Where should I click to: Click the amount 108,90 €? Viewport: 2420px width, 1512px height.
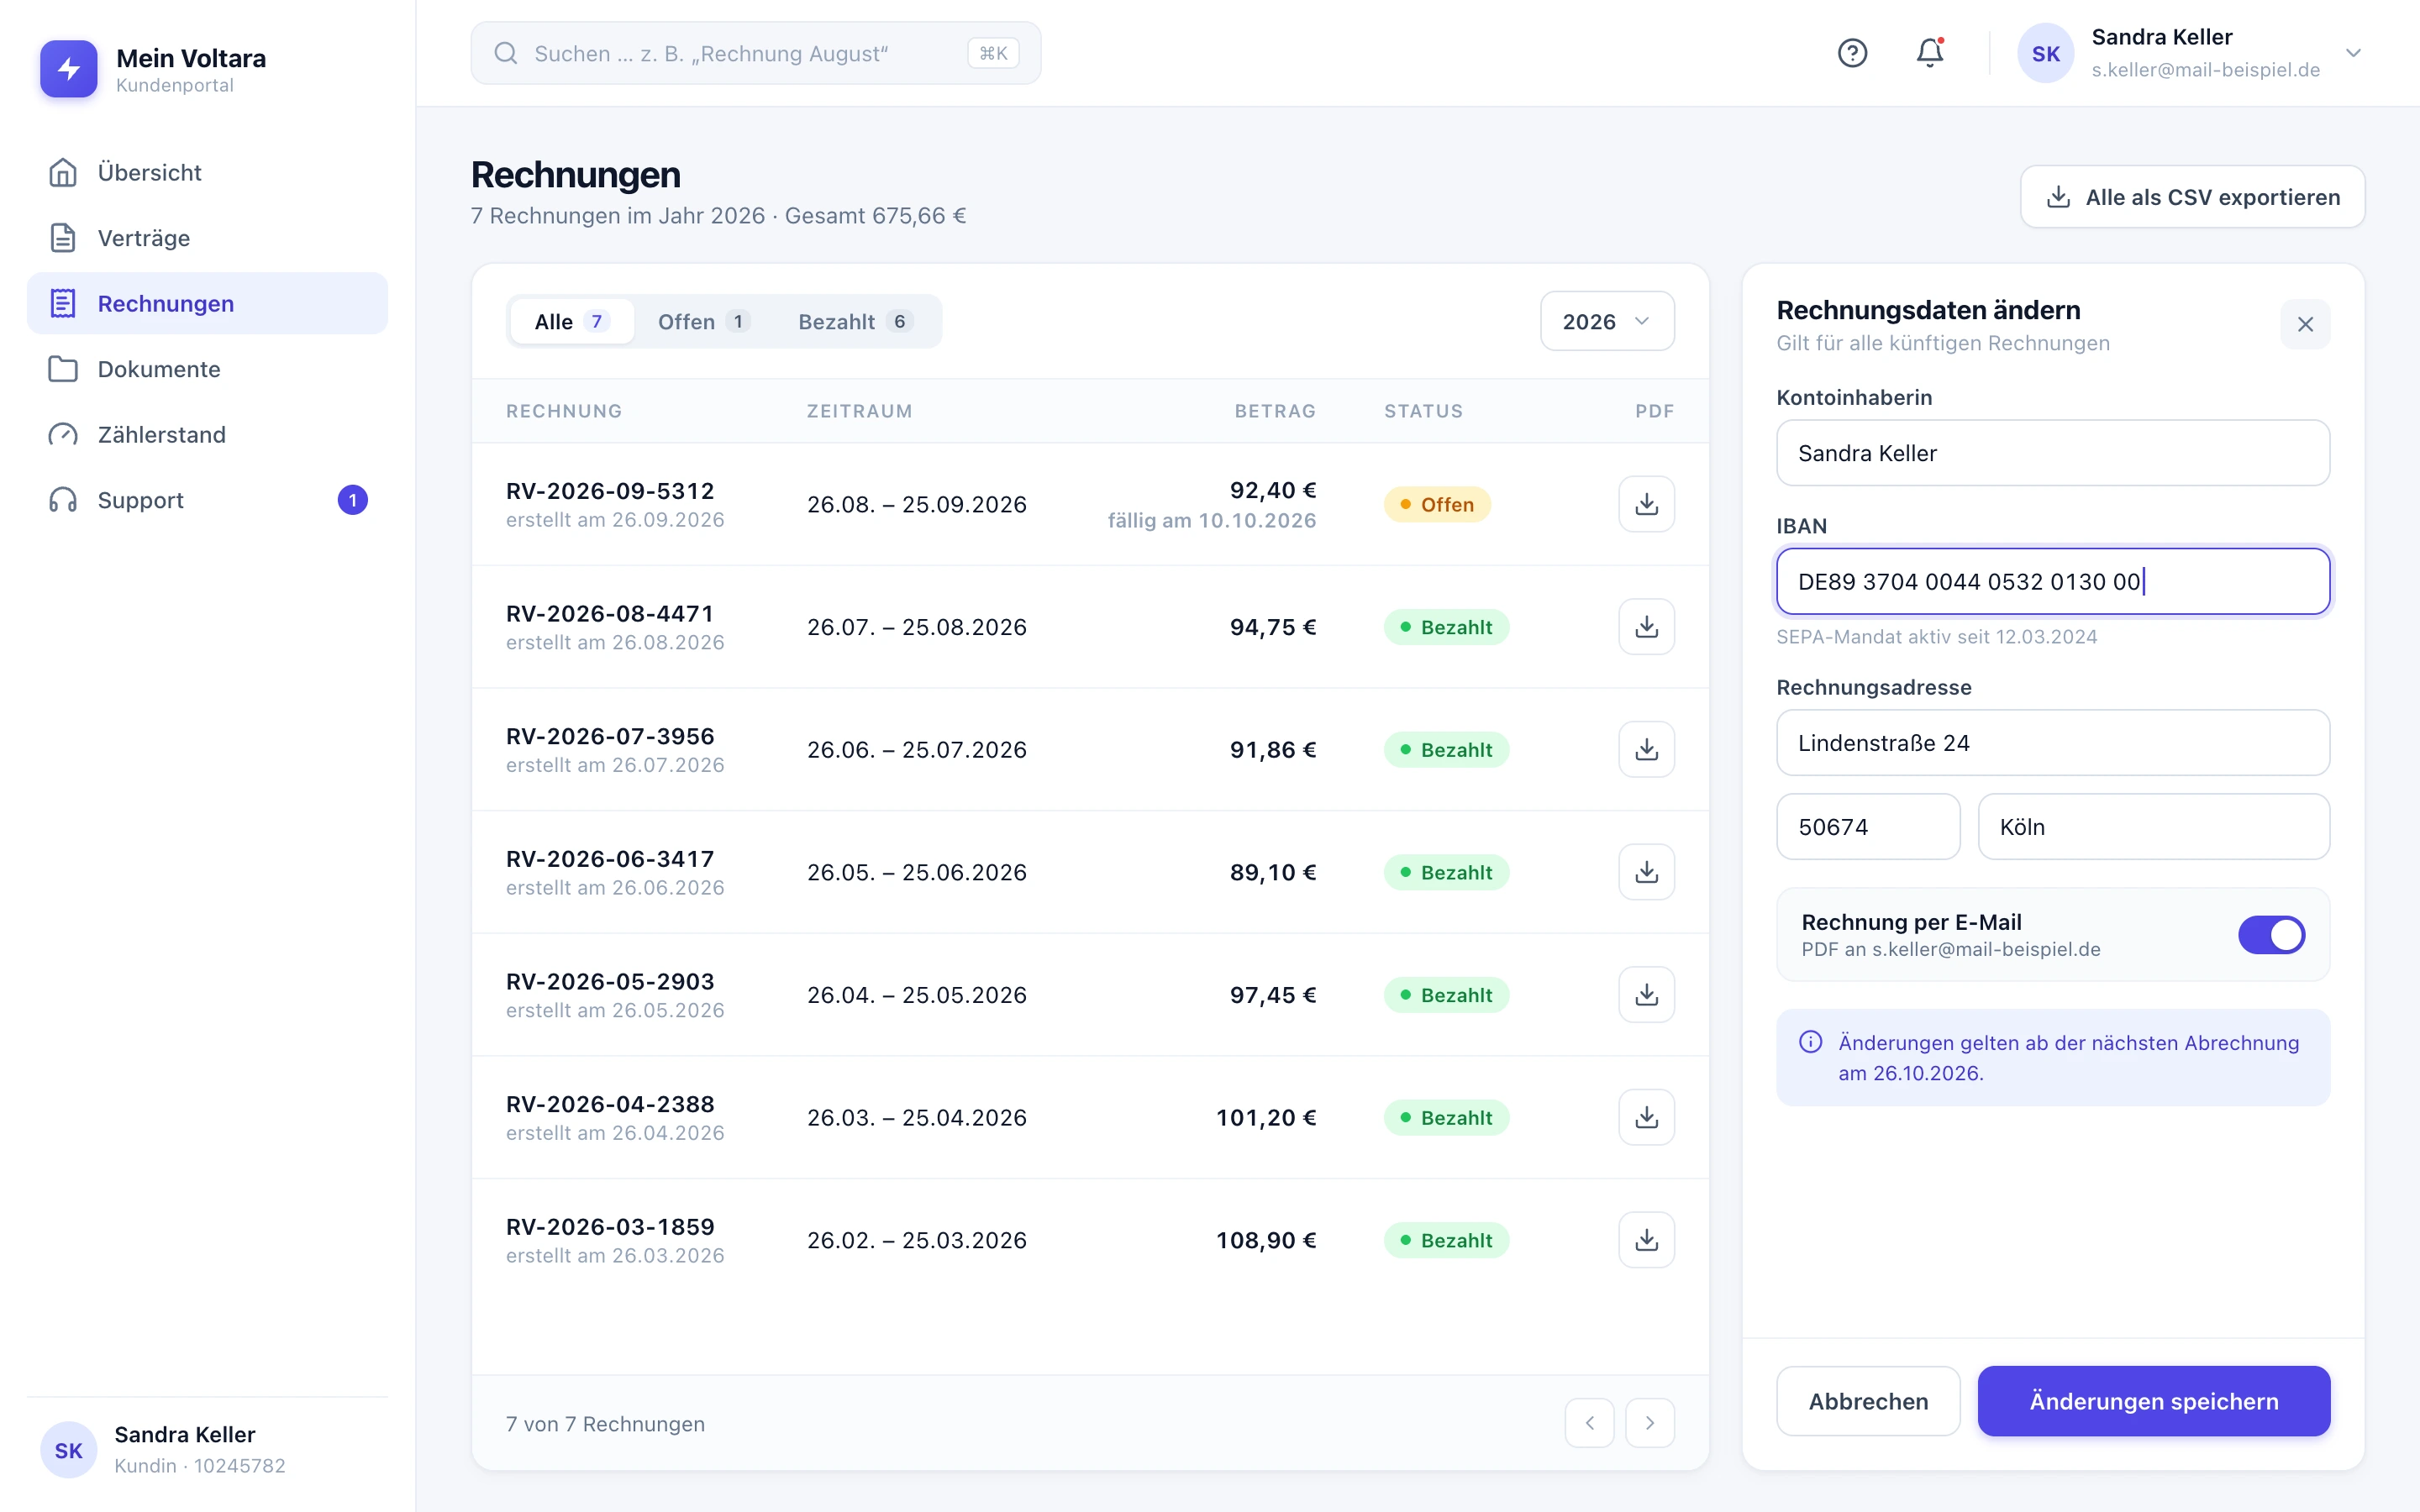(x=1266, y=1240)
